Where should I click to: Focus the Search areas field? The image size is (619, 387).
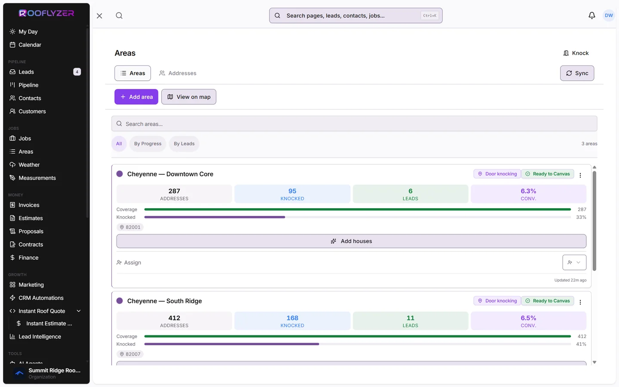coord(354,124)
